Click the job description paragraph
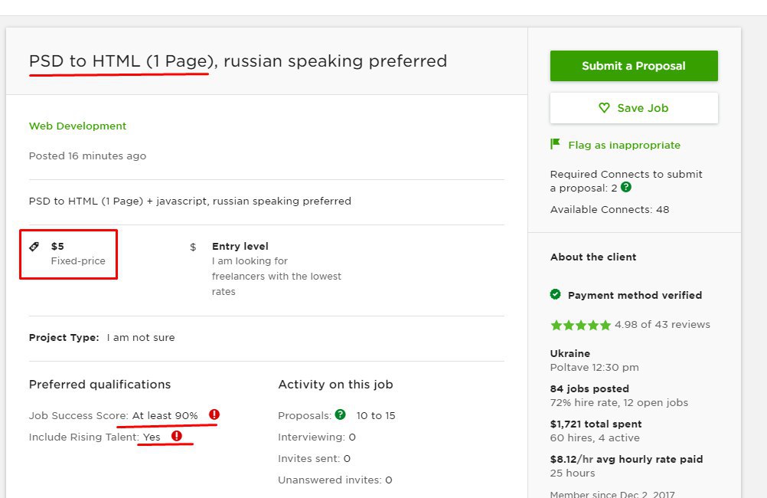 click(x=190, y=201)
